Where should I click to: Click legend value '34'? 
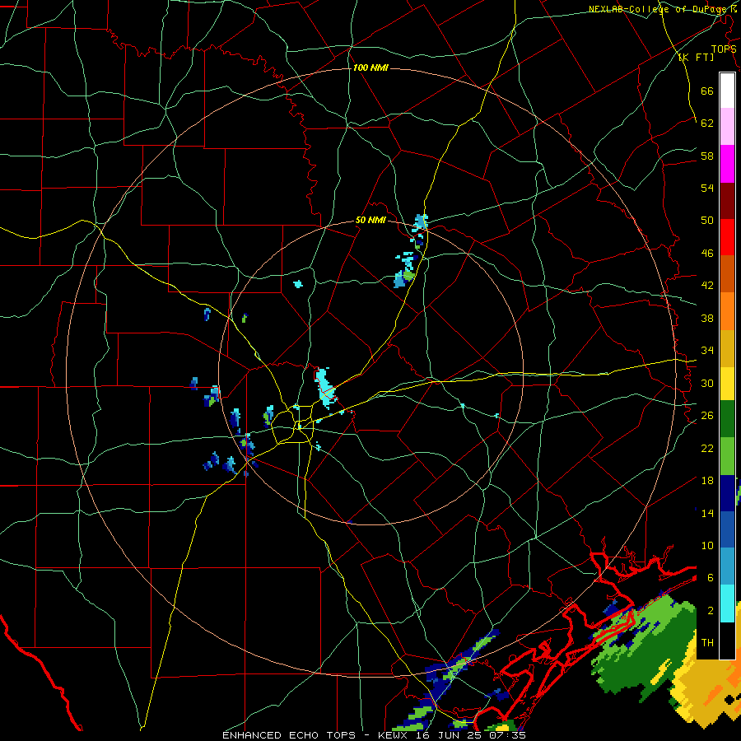click(707, 351)
